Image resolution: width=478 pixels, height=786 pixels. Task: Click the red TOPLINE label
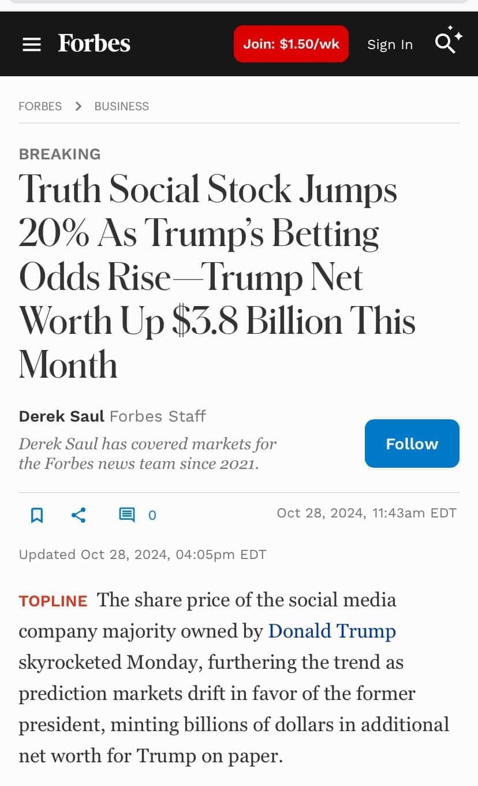tap(53, 601)
